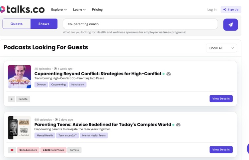Click '25 episodes' text
This screenshot has width=249, height=160.
pyautogui.click(x=42, y=69)
